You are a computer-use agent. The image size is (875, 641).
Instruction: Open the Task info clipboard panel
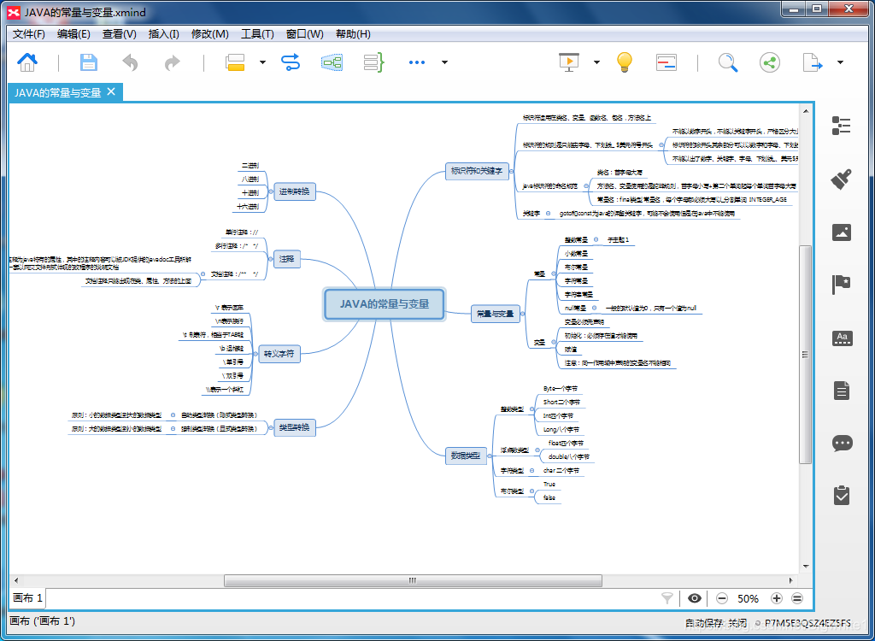842,495
